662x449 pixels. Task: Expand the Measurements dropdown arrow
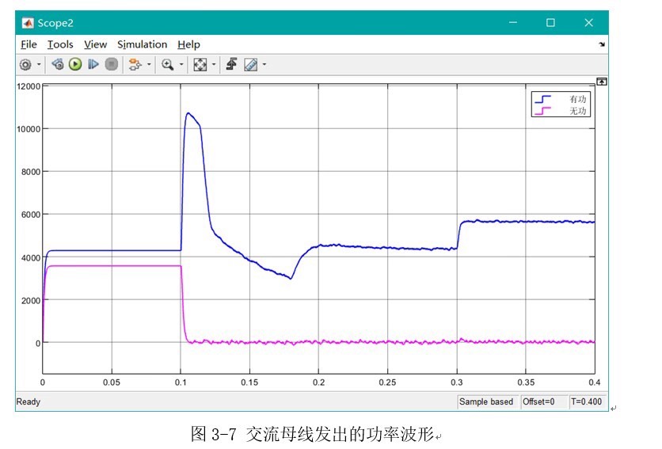click(264, 65)
